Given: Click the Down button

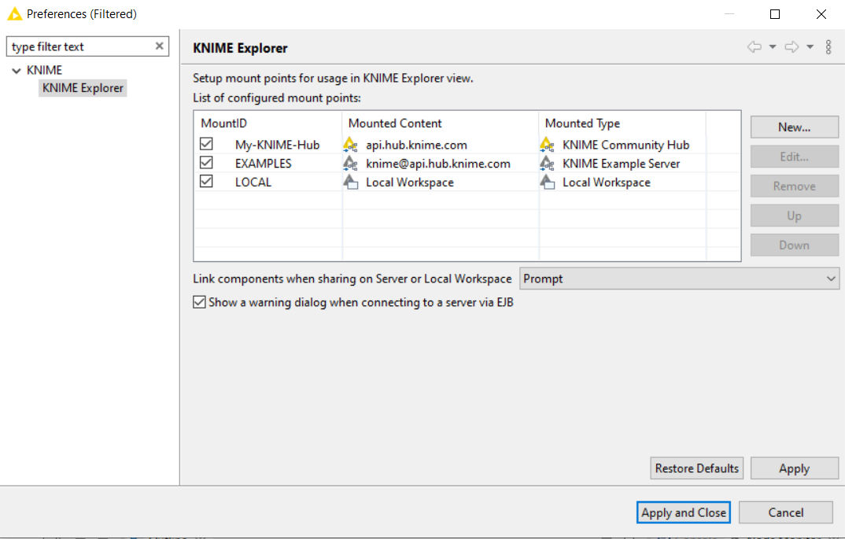Looking at the screenshot, I should pyautogui.click(x=795, y=246).
